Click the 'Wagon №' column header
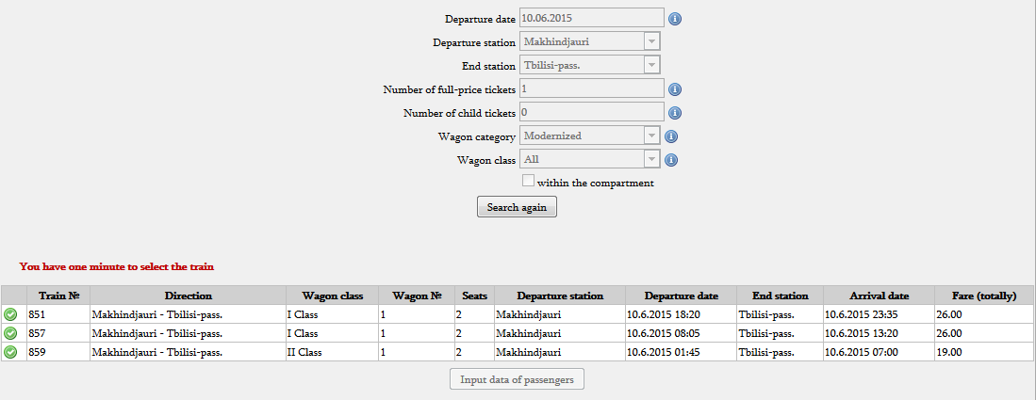 (417, 296)
